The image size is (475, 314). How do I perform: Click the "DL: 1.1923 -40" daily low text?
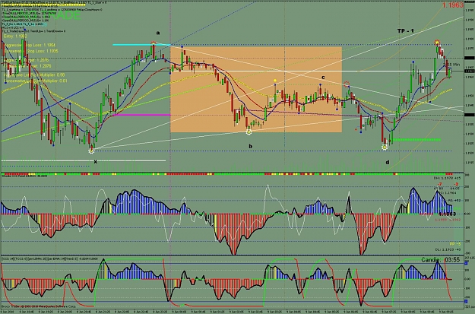pos(448,249)
